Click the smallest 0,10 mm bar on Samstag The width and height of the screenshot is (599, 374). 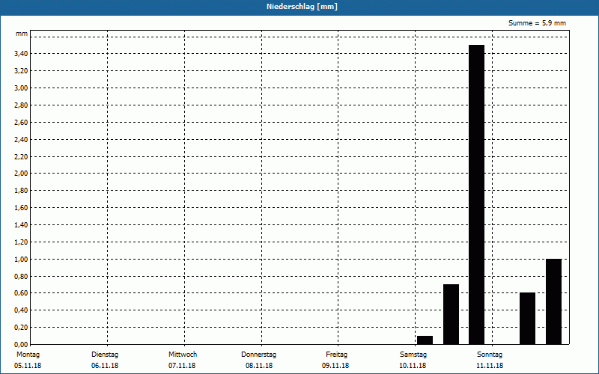[425, 340]
